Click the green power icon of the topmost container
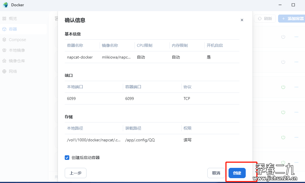305x183 pixels. click(283, 37)
